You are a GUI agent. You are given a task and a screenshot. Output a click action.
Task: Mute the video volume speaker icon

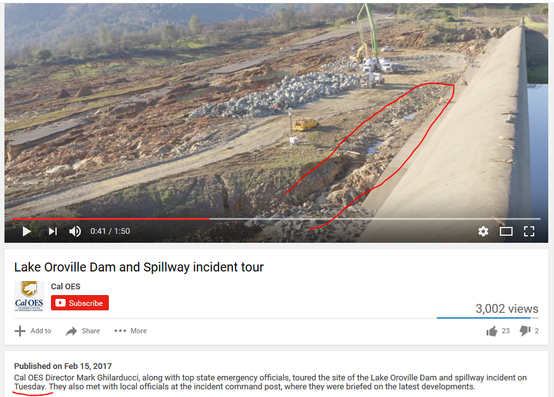tap(75, 231)
